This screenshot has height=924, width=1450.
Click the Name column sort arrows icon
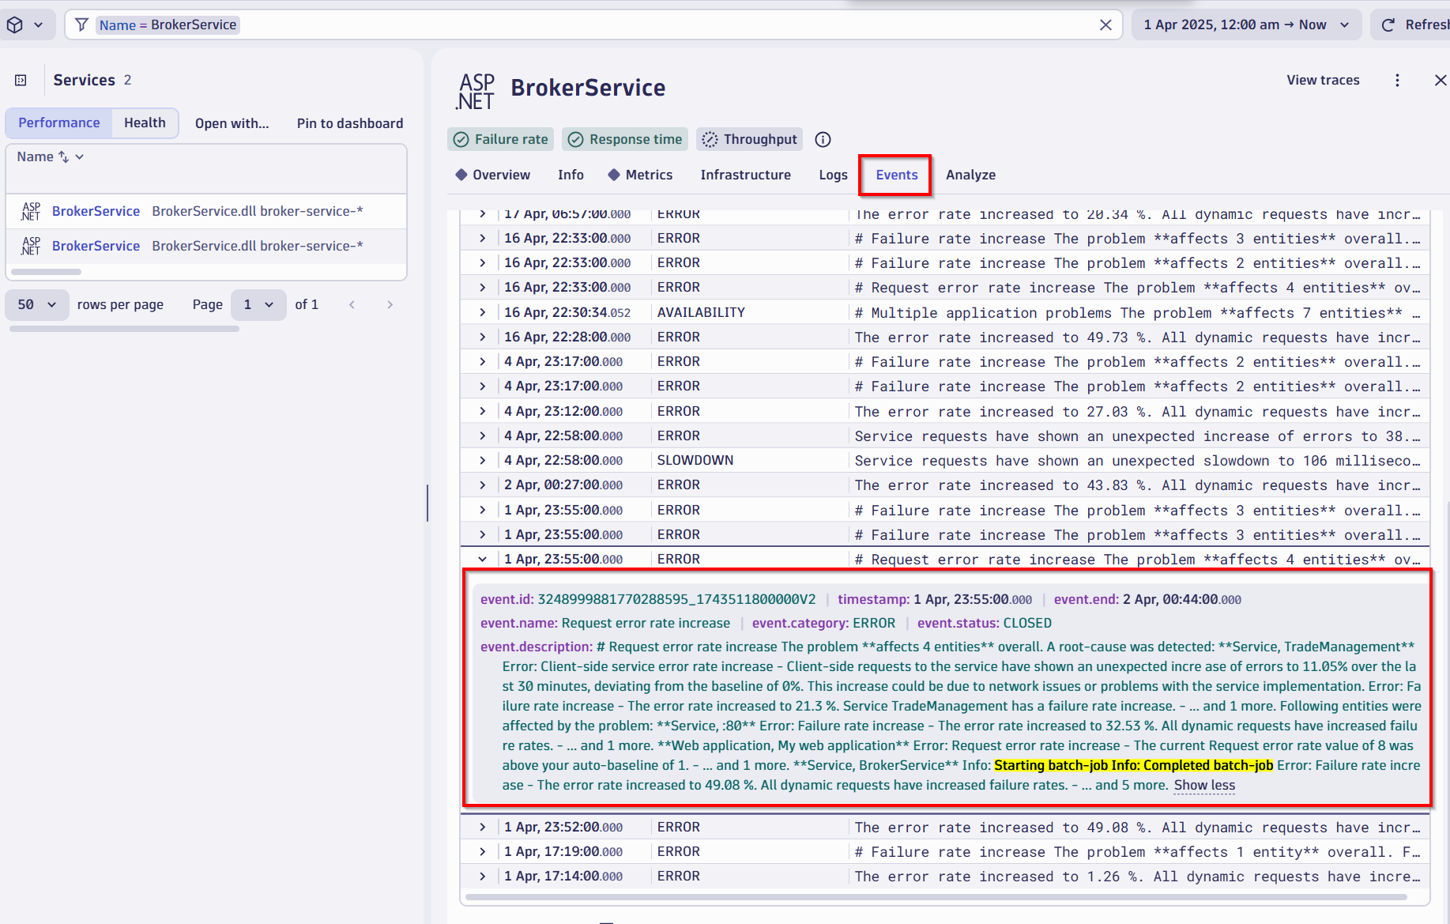point(64,157)
